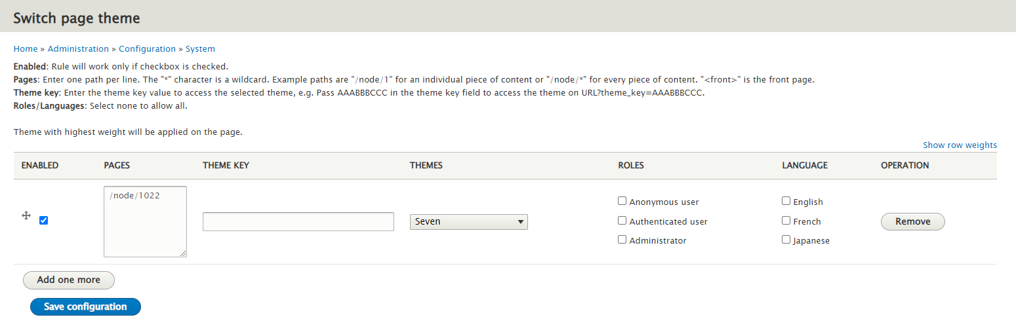Go to Home breadcrumb link
The image size is (1016, 332).
26,49
